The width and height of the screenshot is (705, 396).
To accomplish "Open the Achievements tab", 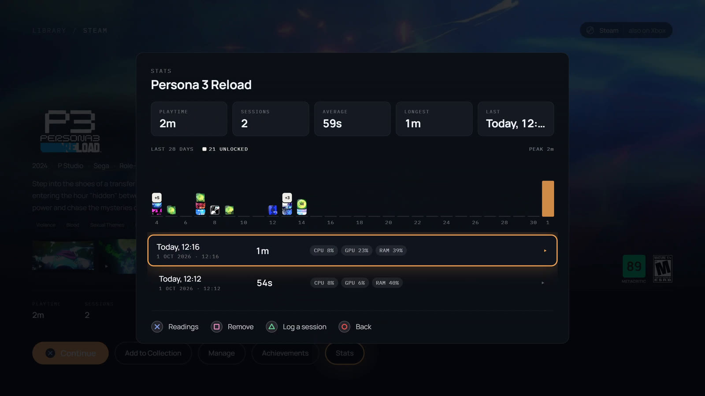I will point(285,353).
